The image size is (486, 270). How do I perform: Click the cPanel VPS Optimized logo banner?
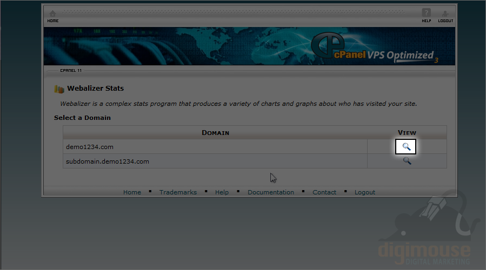coord(375,47)
